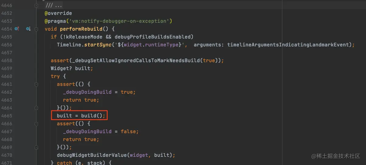Click the @pragma annotation on line 4653
The height and width of the screenshot is (165, 366).
coord(55,21)
